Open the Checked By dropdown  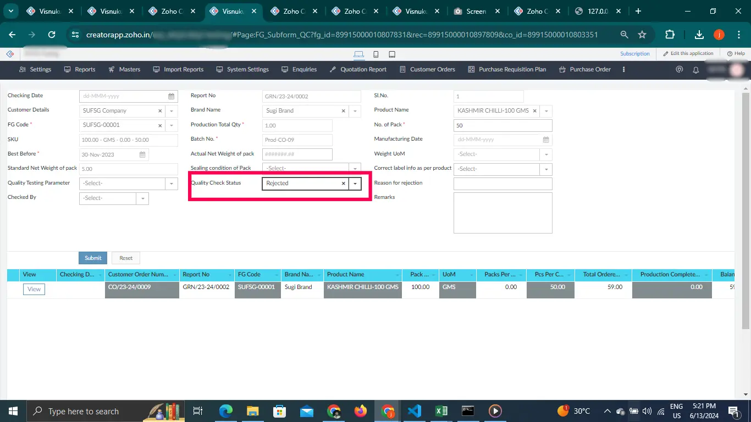pyautogui.click(x=142, y=198)
